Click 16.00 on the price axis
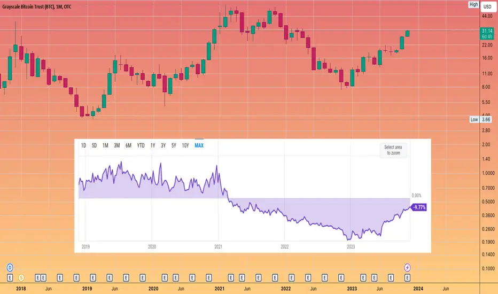Viewport: 498px width, 294px height. click(487, 58)
